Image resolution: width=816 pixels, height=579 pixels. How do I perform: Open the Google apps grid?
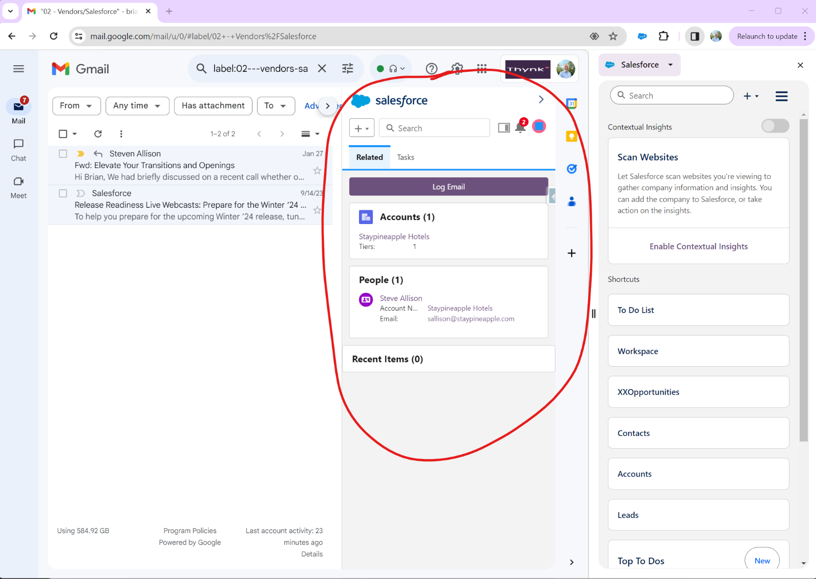pos(481,69)
